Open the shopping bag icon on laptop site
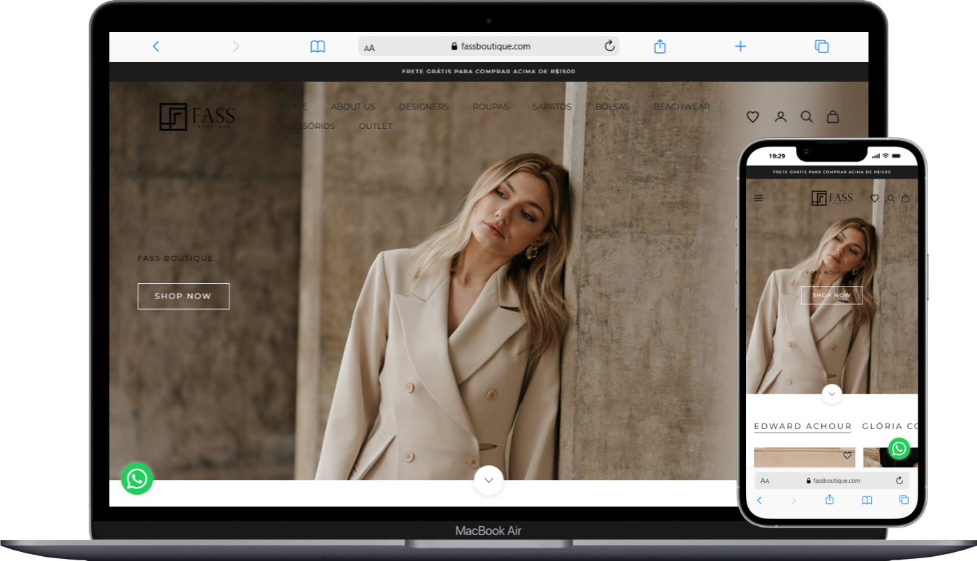 (x=833, y=117)
